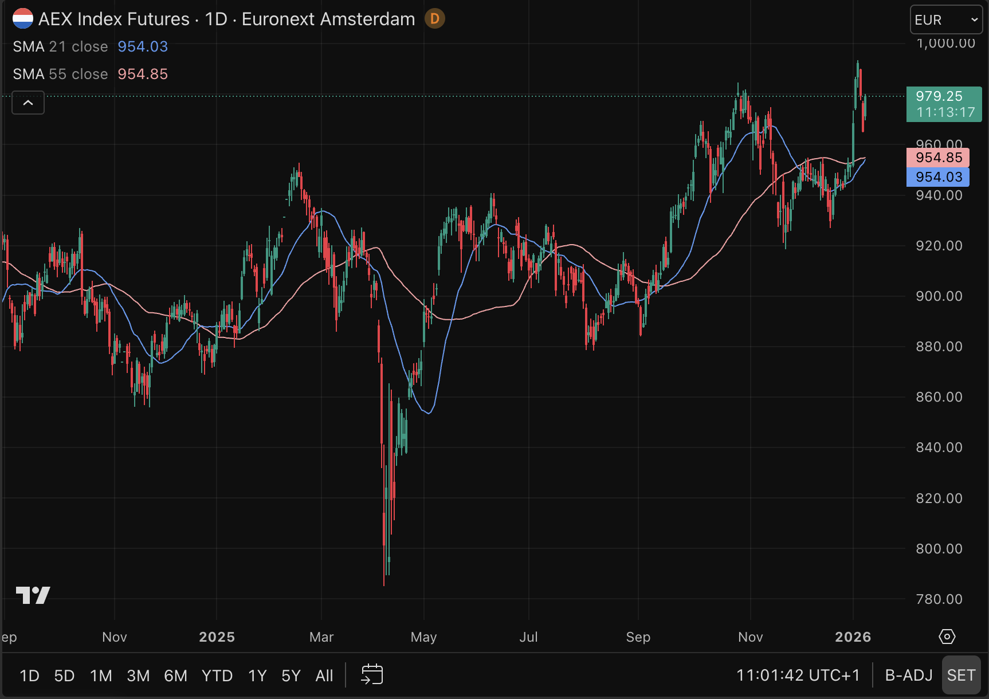Image resolution: width=989 pixels, height=699 pixels.
Task: Toggle B-ADJ back-adjustment setting
Action: click(x=908, y=676)
